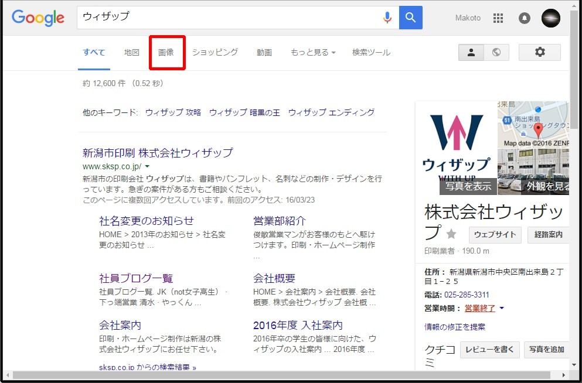
Task: Expand 営業終了 business hours
Action: click(484, 308)
